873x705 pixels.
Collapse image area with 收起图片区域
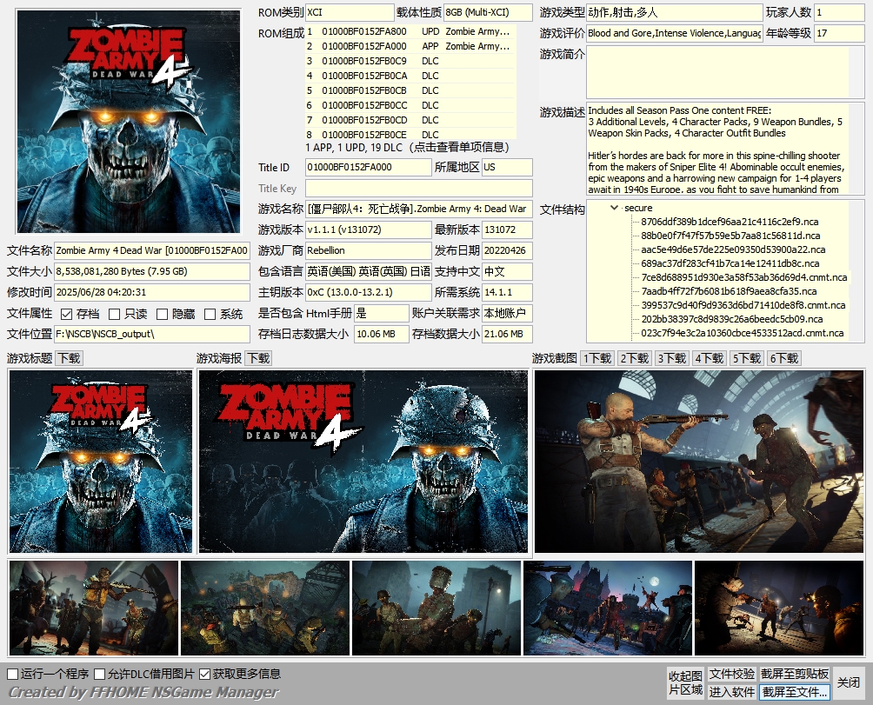pos(685,683)
